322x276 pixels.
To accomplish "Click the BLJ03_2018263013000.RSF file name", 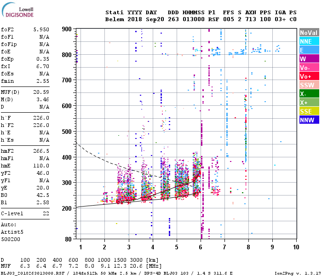I will (x=33, y=273).
